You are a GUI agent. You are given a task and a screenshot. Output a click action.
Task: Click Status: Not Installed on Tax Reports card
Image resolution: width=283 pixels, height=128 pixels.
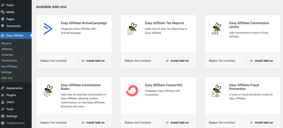pyautogui.click(x=138, y=61)
